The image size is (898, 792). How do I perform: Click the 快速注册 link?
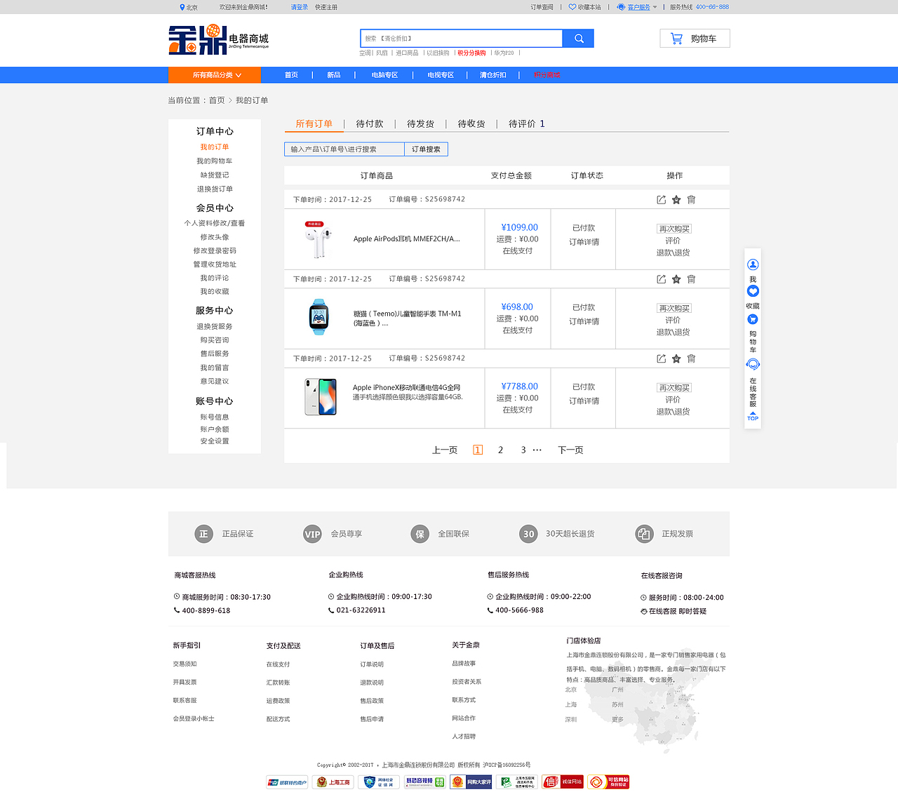pyautogui.click(x=326, y=7)
